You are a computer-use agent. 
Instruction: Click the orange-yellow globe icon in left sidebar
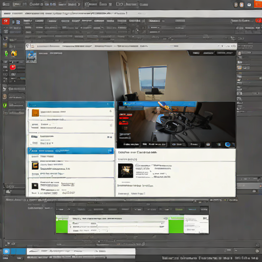coord(14,53)
